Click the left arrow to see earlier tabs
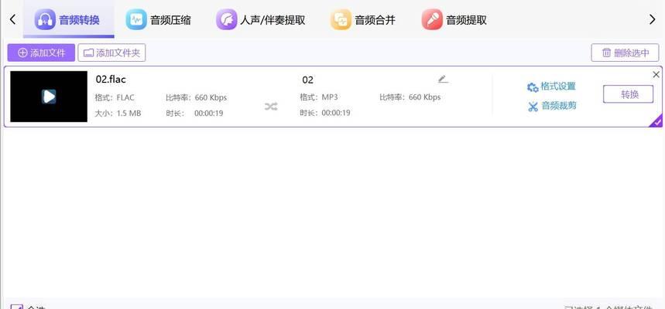 point(12,19)
